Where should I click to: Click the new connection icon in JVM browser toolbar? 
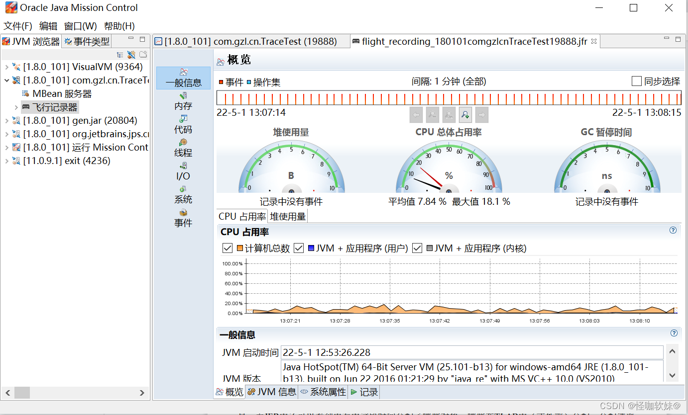tap(131, 55)
